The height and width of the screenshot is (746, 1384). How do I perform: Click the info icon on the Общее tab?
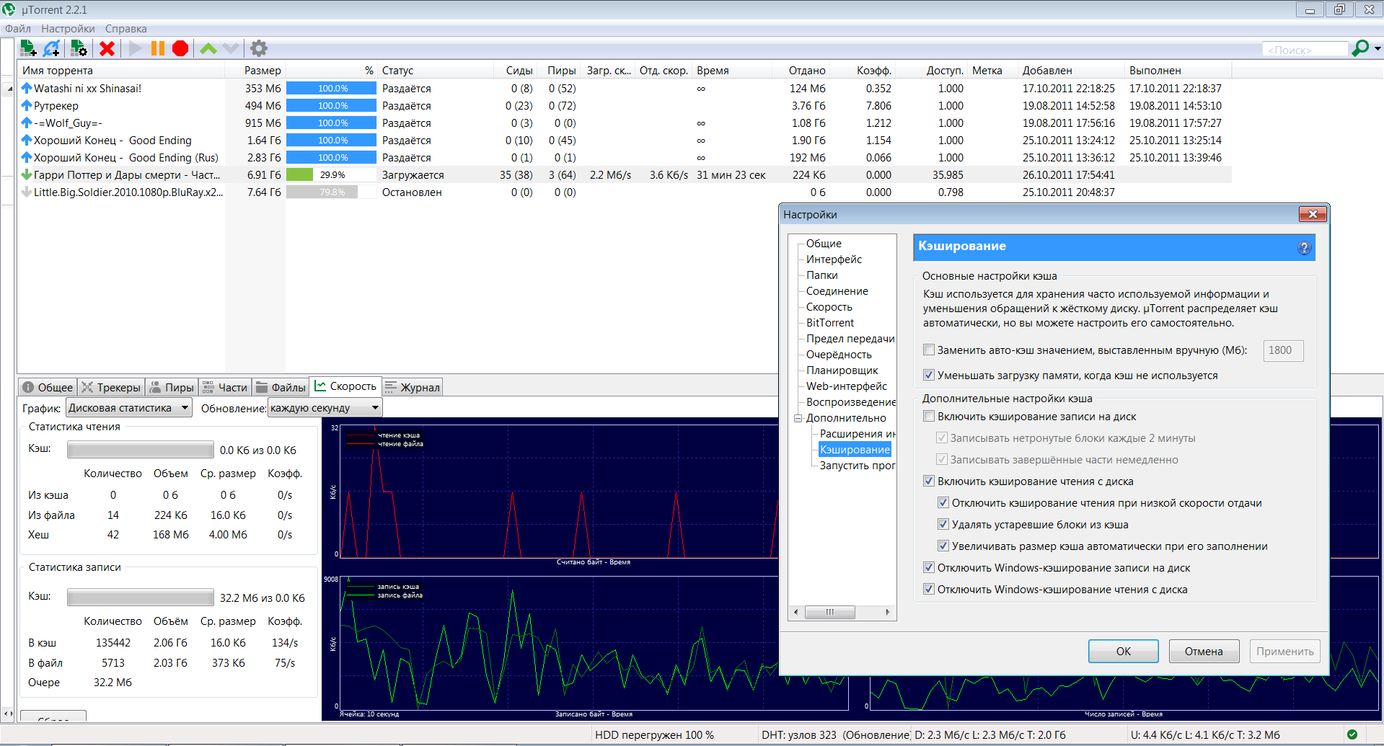pos(28,387)
